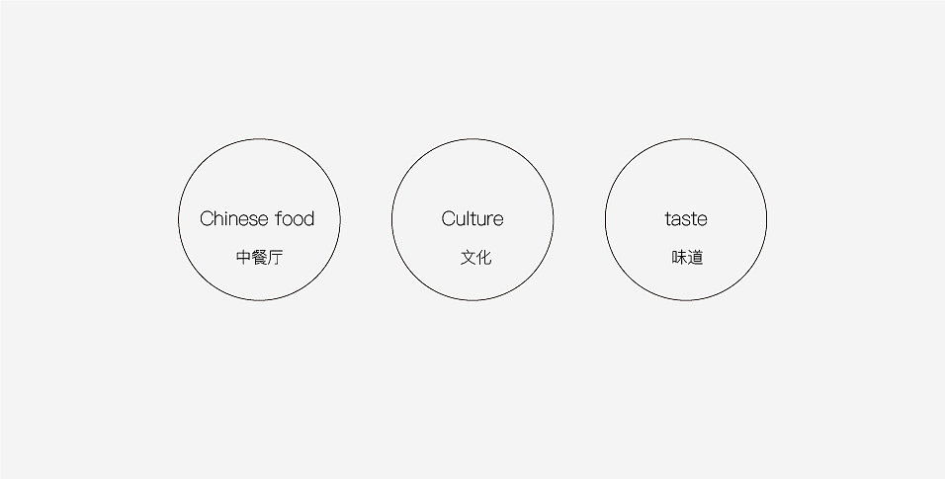Screen dimensions: 945x479
Task: Select the 味道 Chinese label
Action: (x=688, y=257)
